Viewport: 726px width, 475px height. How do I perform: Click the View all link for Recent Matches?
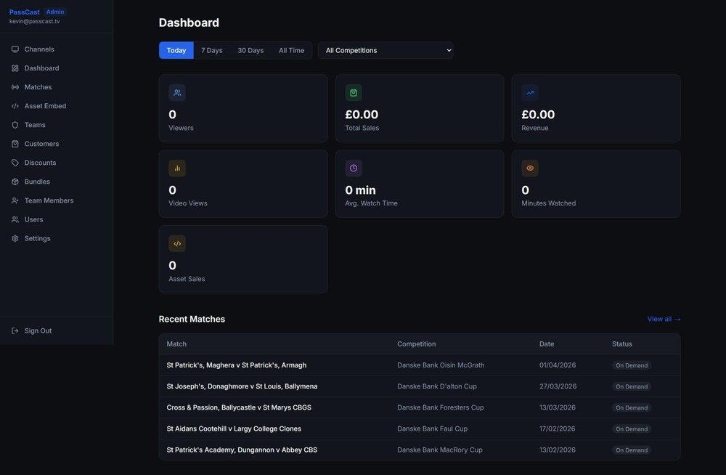[661, 317]
